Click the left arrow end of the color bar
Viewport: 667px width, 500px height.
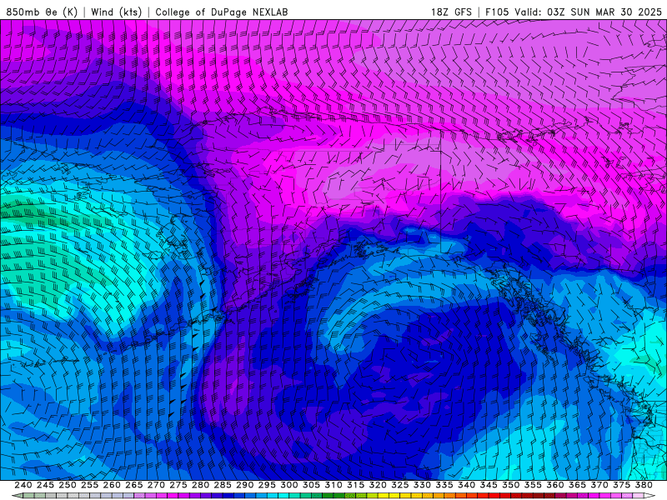tap(18, 496)
